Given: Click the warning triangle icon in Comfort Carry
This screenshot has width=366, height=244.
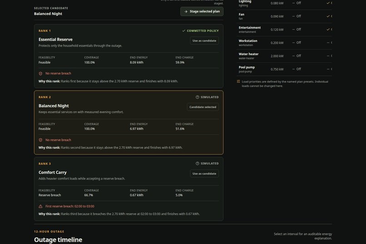Looking at the screenshot, I should coord(40,206).
